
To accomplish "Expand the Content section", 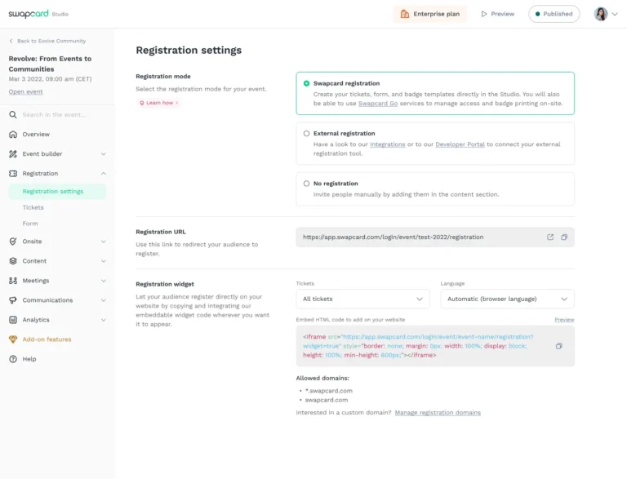I will 104,261.
